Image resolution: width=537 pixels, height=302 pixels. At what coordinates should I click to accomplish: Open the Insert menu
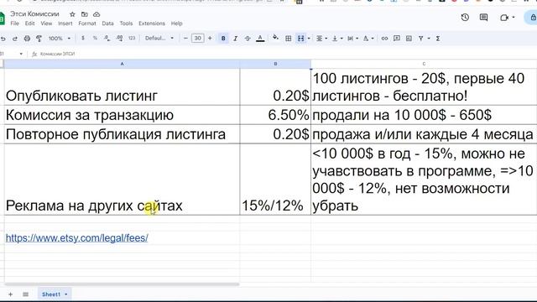coord(65,23)
